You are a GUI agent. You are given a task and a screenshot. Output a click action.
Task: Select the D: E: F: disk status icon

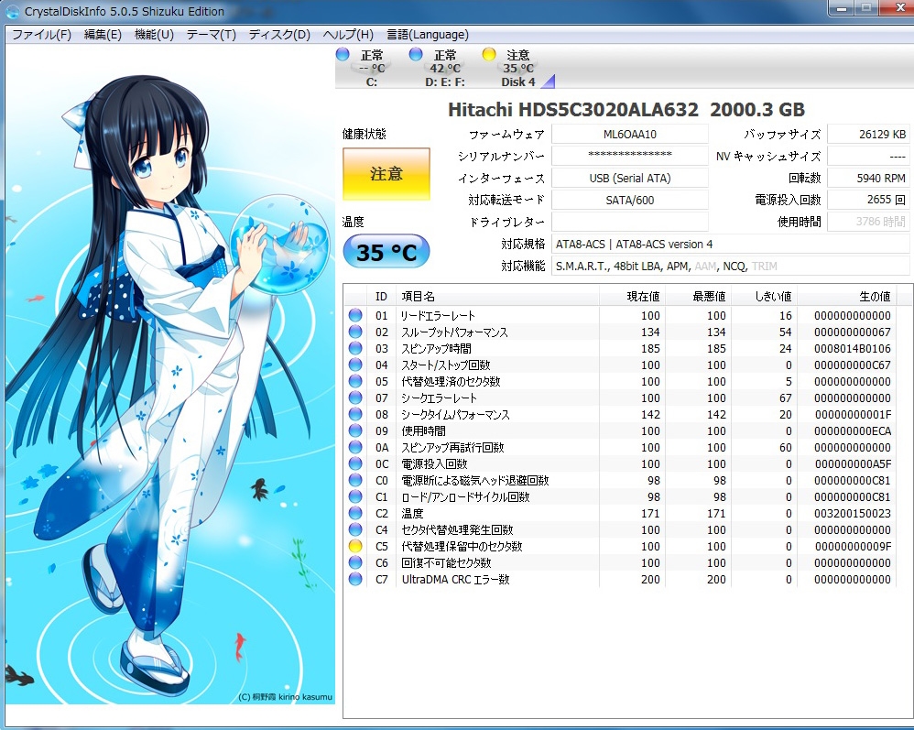point(416,54)
